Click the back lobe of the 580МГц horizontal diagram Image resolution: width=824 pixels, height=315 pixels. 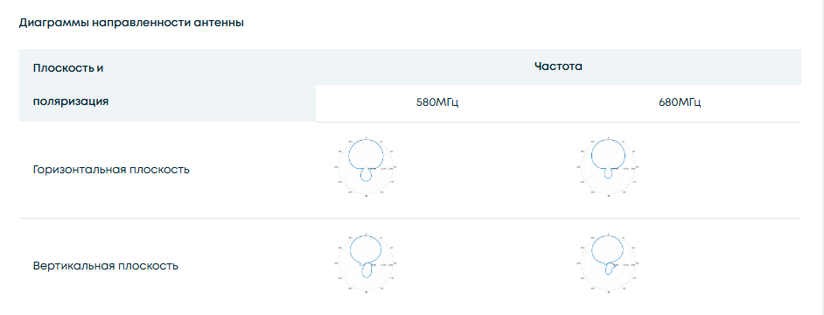coord(367,175)
